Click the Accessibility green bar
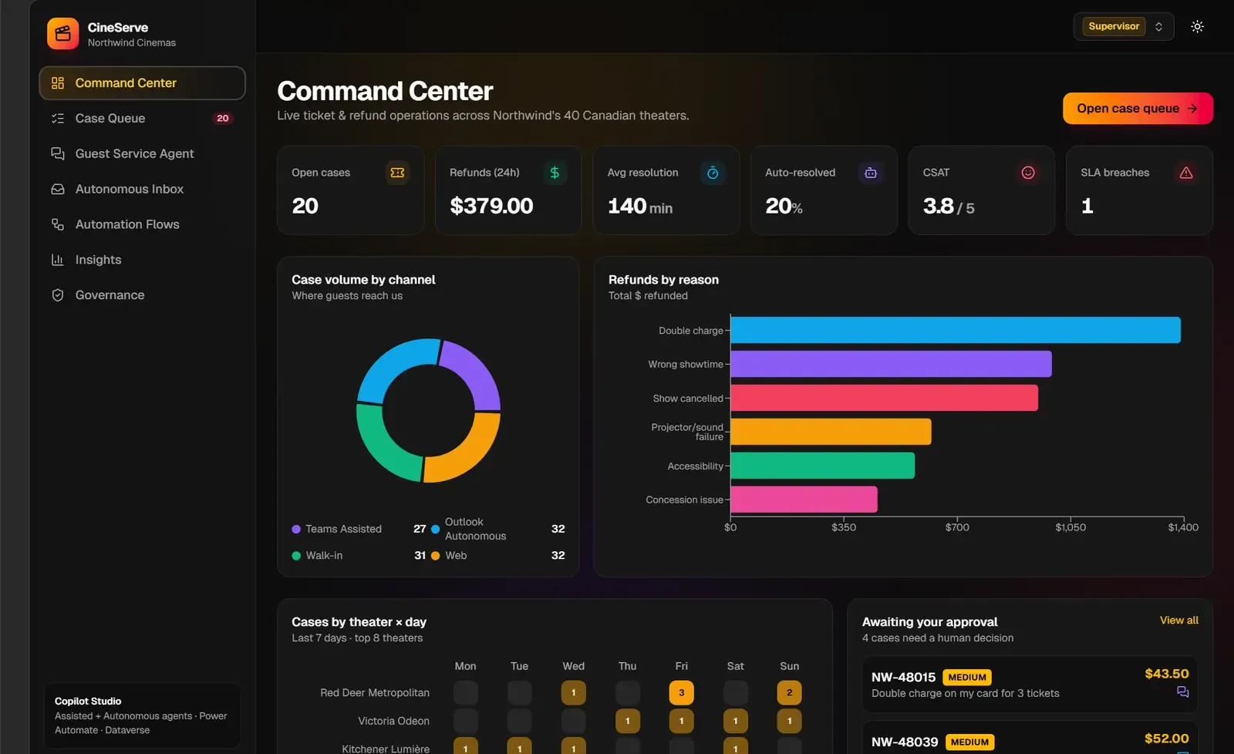The height and width of the screenshot is (754, 1234). pyautogui.click(x=822, y=466)
